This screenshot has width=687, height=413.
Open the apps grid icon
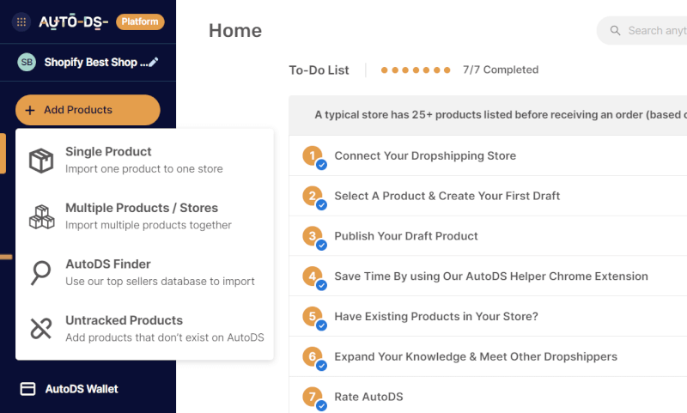pyautogui.click(x=21, y=22)
